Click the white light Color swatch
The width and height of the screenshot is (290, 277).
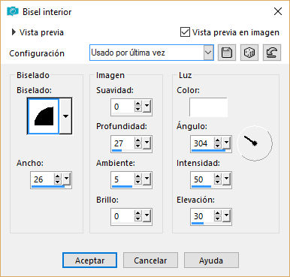pos(208,107)
